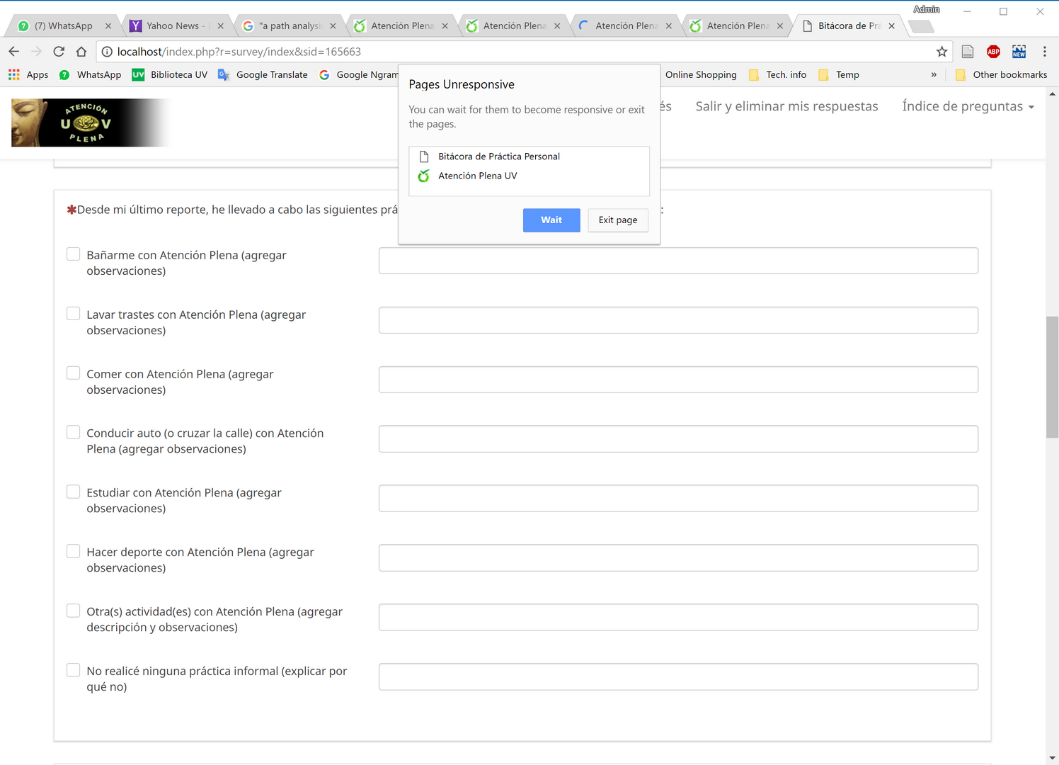Show hidden bookmarks with the chevron
1059x765 pixels.
pos(934,74)
